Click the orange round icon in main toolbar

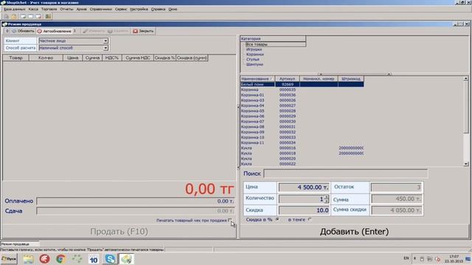coord(14,16)
